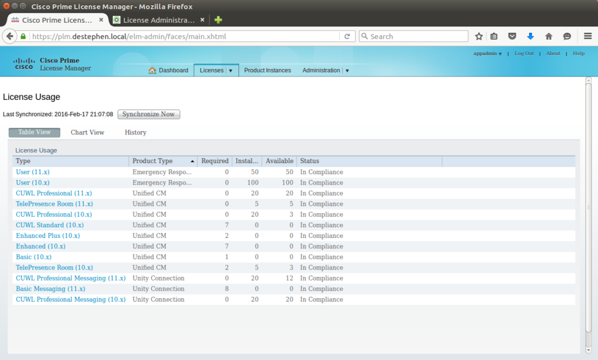
Task: Open the Basic (10.x) link
Action: [x=33, y=257]
